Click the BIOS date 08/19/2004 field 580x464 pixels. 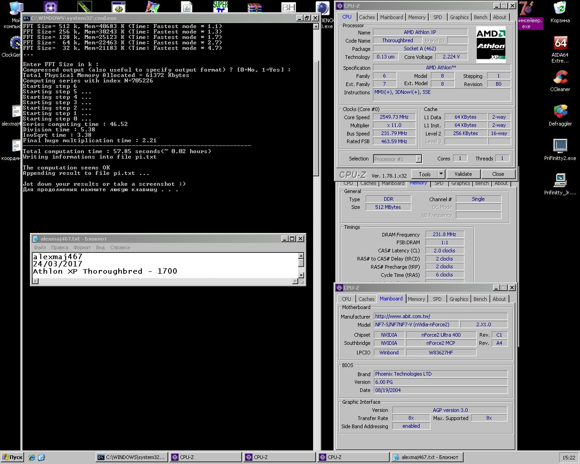(441, 390)
